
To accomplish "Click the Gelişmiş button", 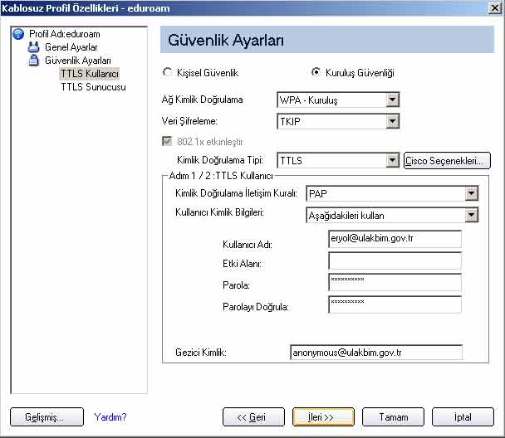I will pyautogui.click(x=47, y=416).
